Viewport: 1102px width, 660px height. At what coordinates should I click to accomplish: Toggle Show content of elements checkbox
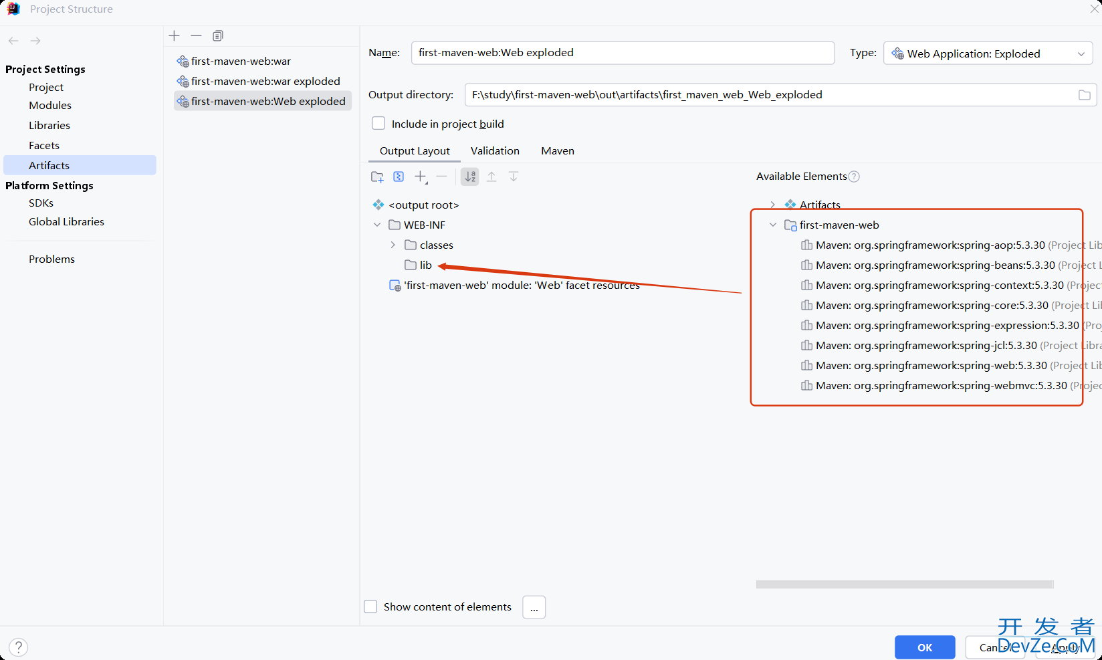click(x=370, y=607)
